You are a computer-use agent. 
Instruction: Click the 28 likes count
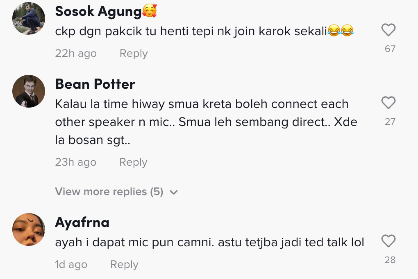(x=390, y=260)
